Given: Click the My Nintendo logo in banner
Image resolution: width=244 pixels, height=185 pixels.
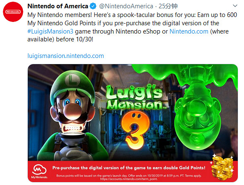Looking at the screenshot, I should click(x=39, y=171).
